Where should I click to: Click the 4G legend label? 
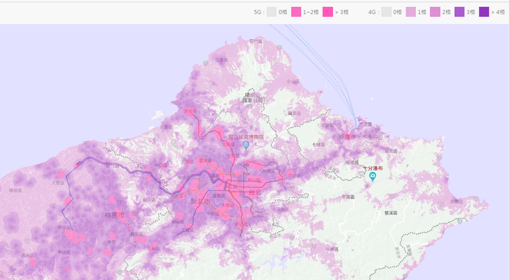click(373, 12)
